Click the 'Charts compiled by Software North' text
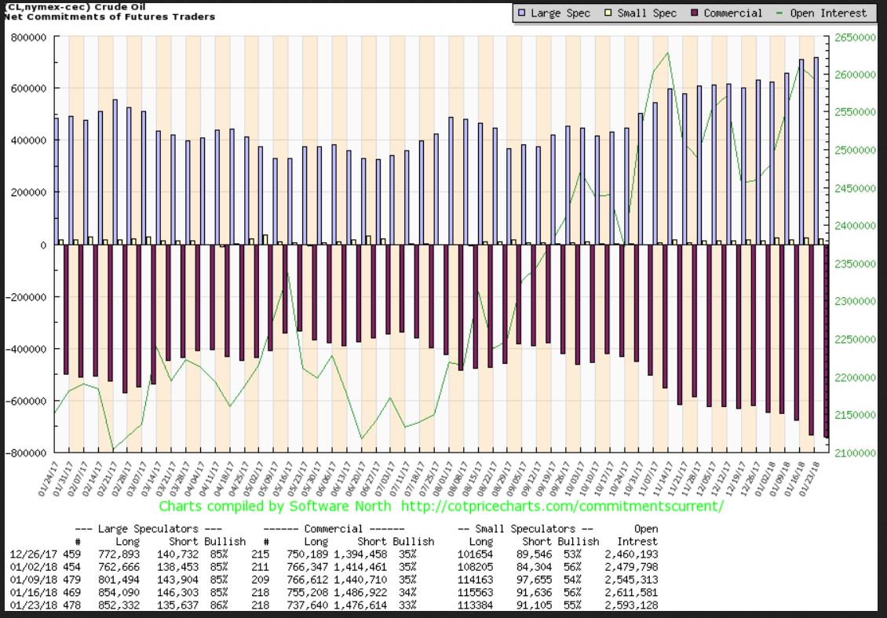 click(x=275, y=506)
